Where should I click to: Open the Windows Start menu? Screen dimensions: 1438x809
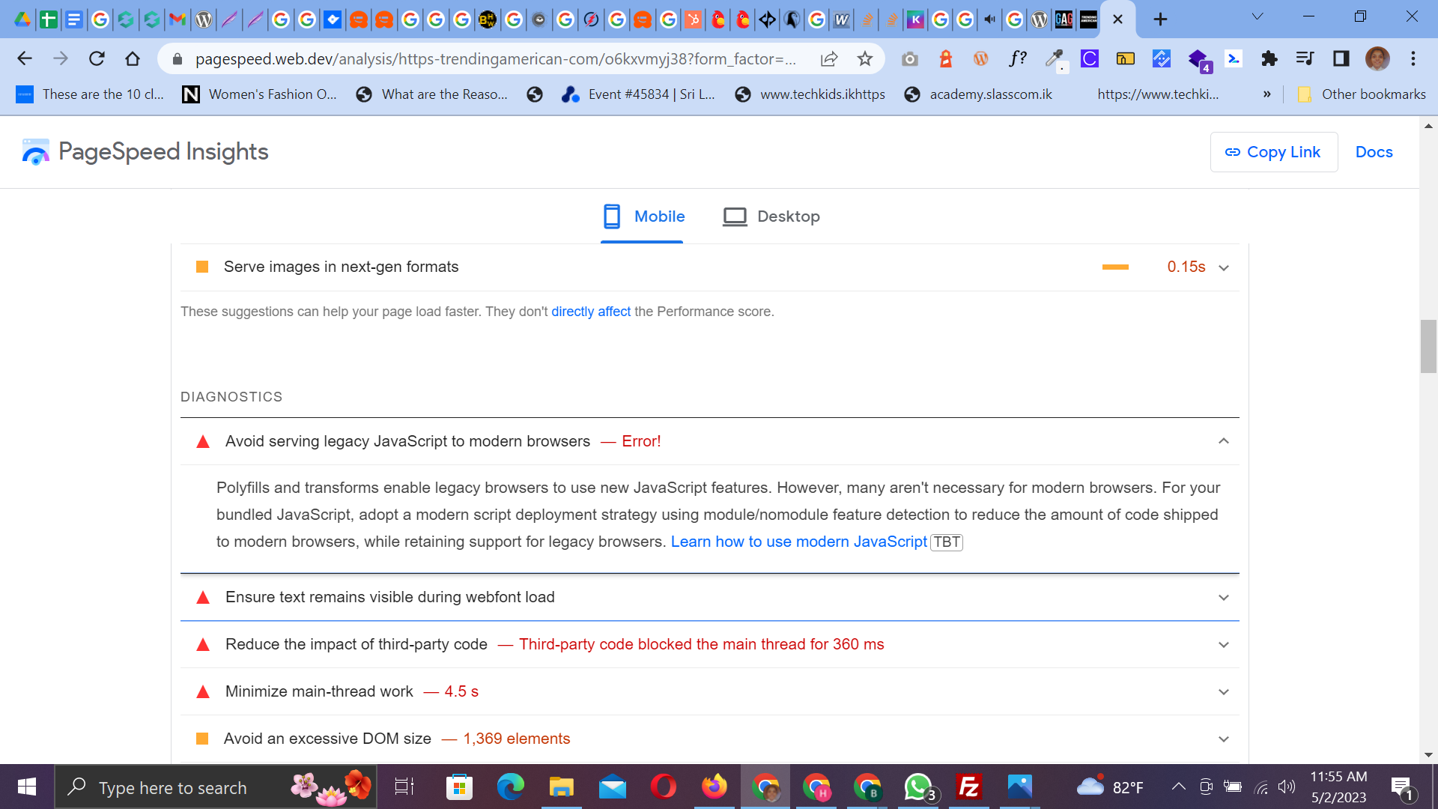(x=27, y=787)
